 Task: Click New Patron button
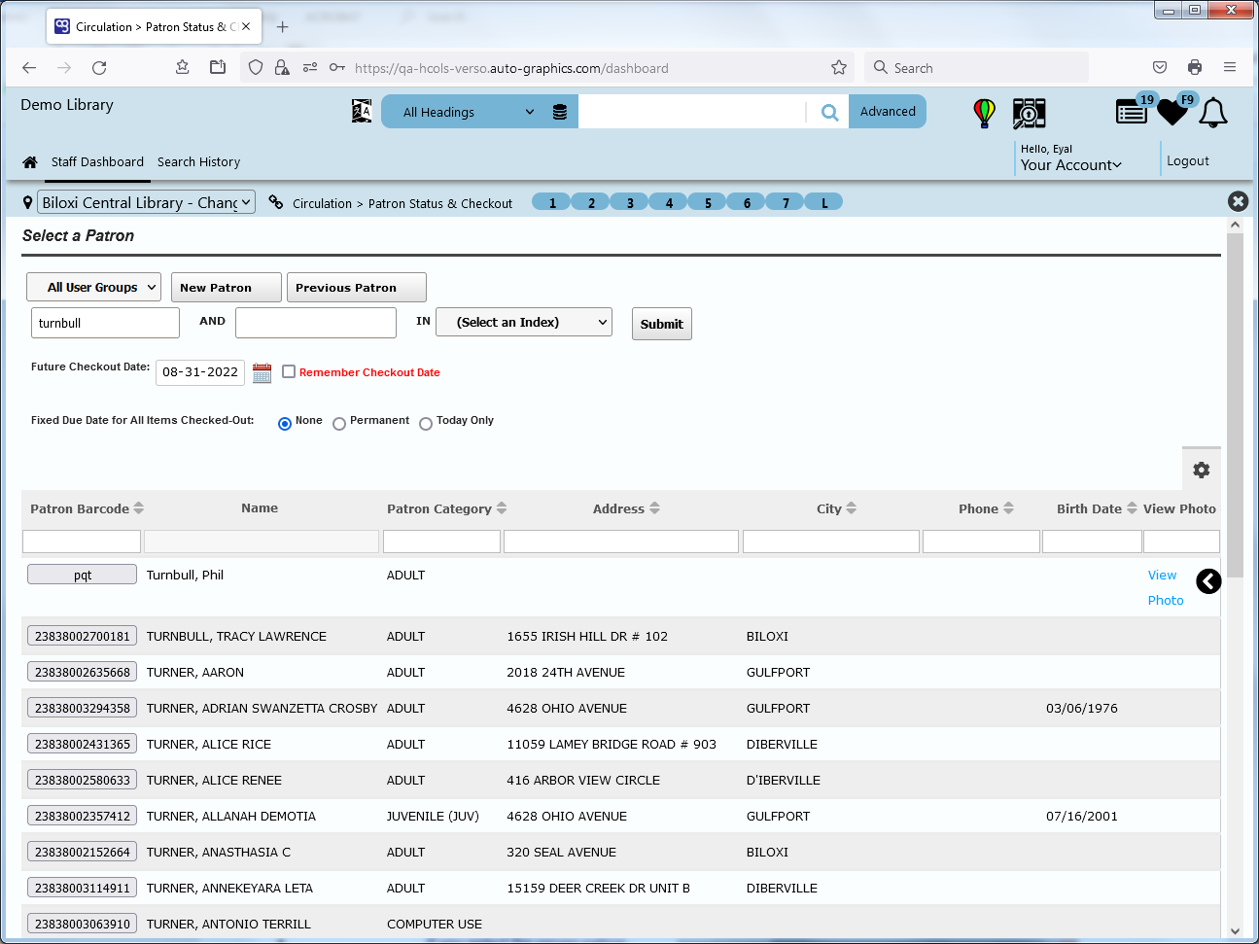click(227, 287)
